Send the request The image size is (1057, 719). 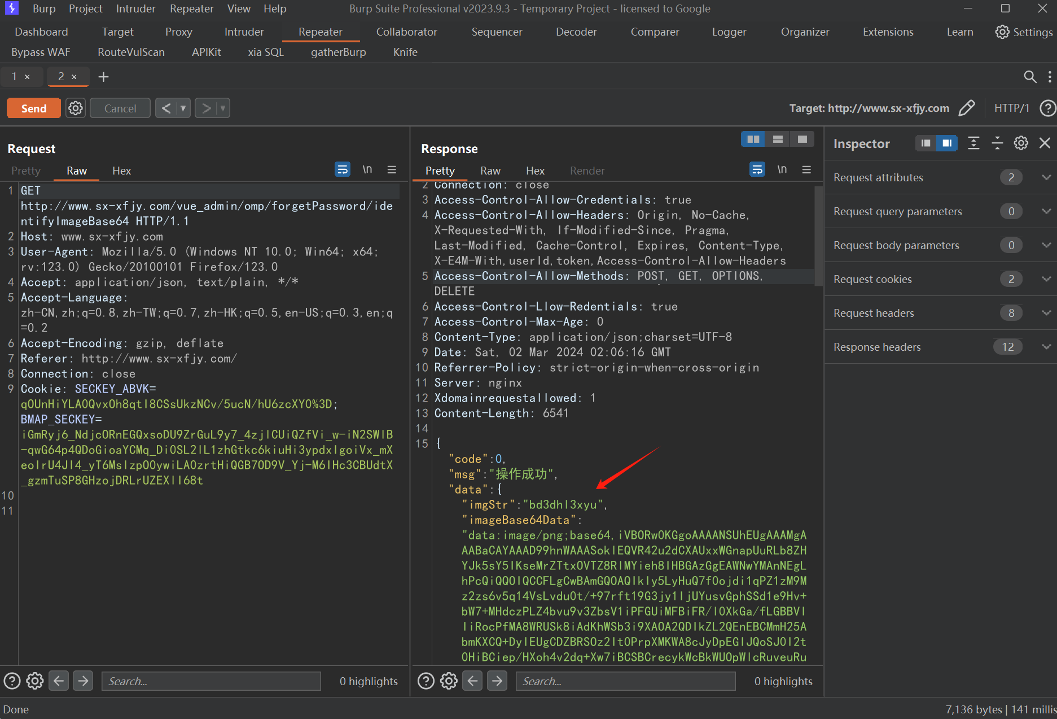[34, 108]
